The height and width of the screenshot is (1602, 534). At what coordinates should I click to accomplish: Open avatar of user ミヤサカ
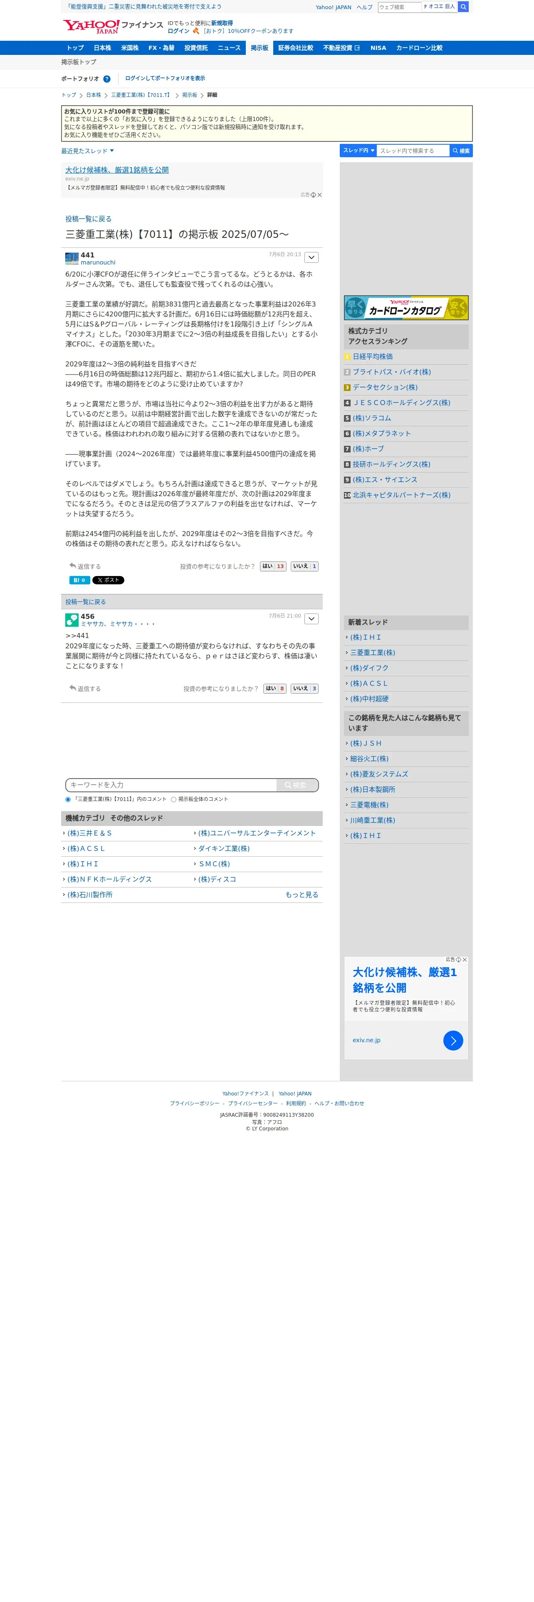72,619
